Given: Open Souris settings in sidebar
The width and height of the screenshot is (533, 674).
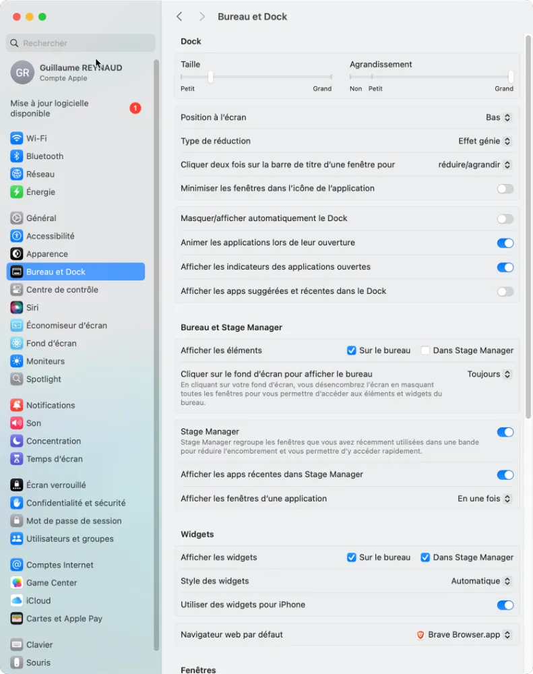Looking at the screenshot, I should point(75,663).
